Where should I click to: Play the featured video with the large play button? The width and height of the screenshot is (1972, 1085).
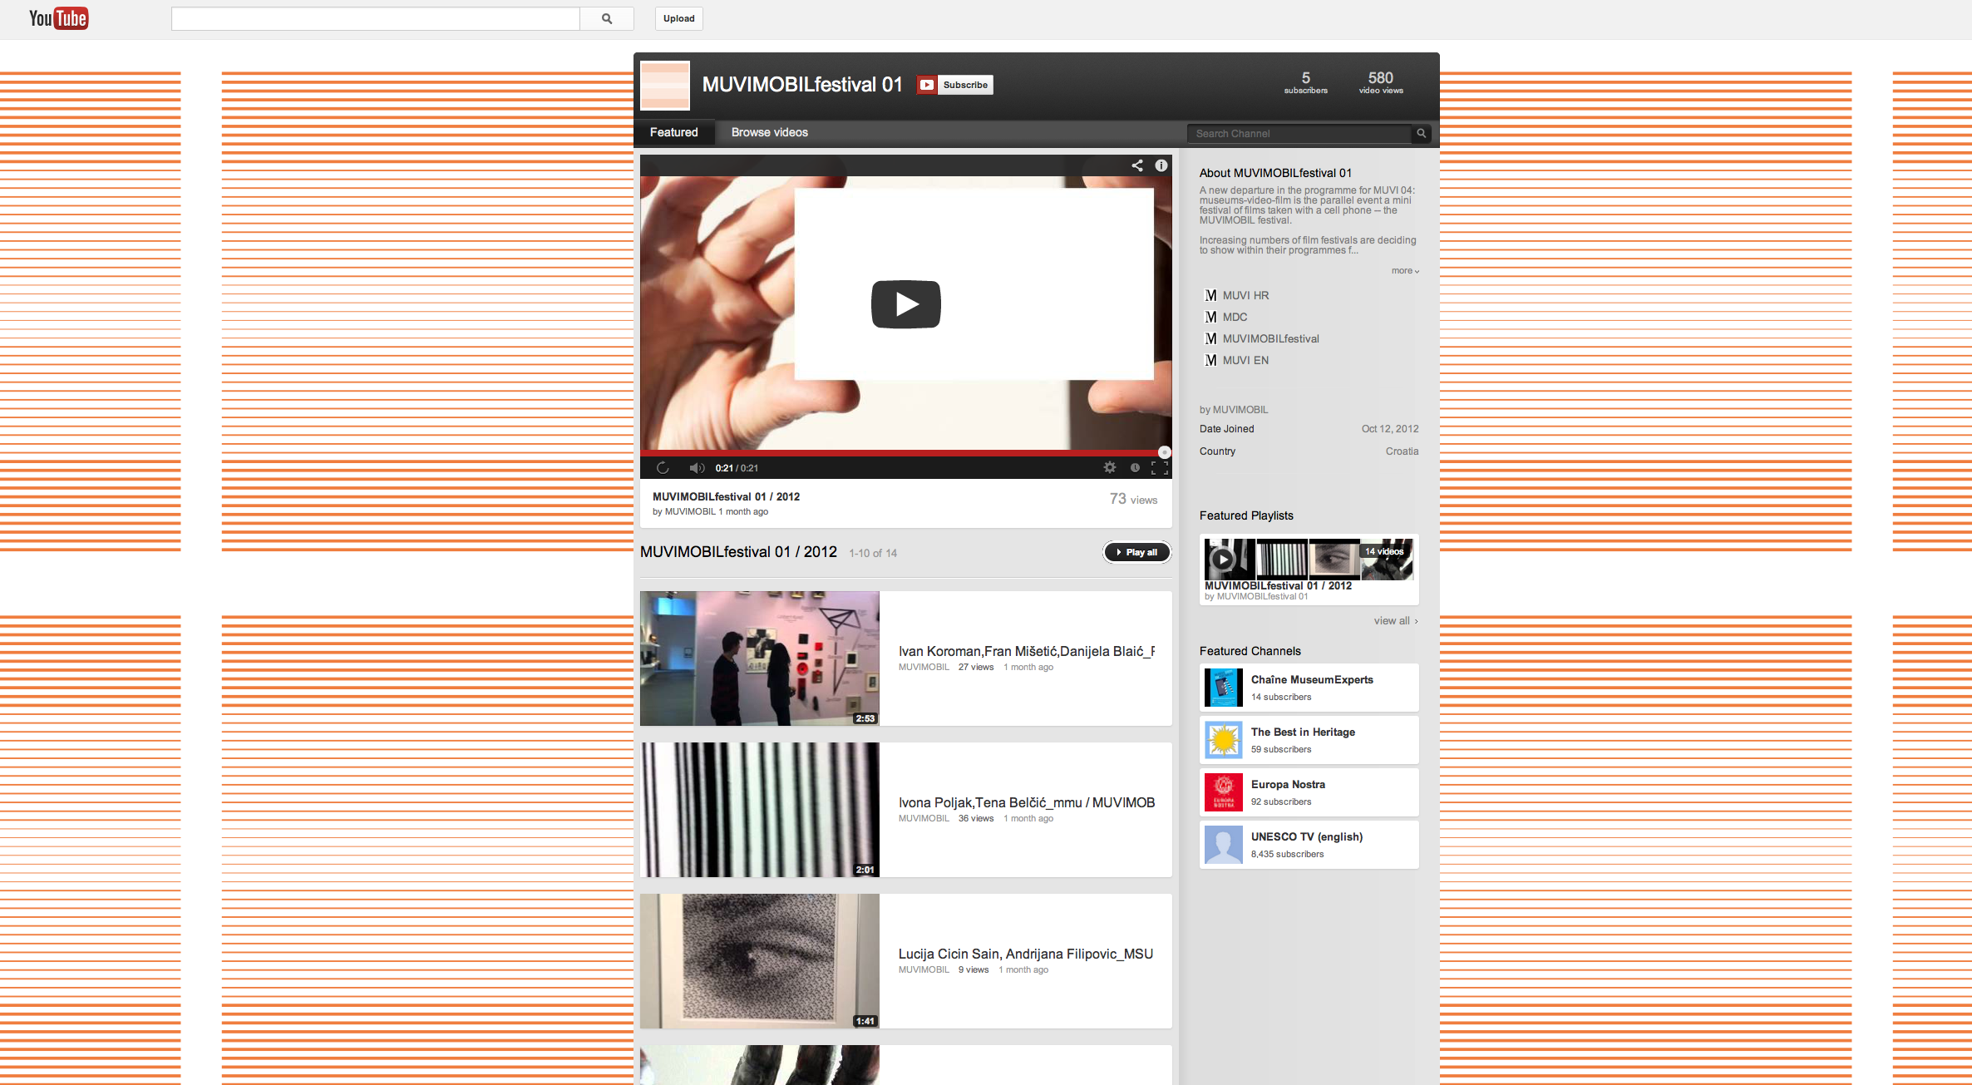[905, 304]
